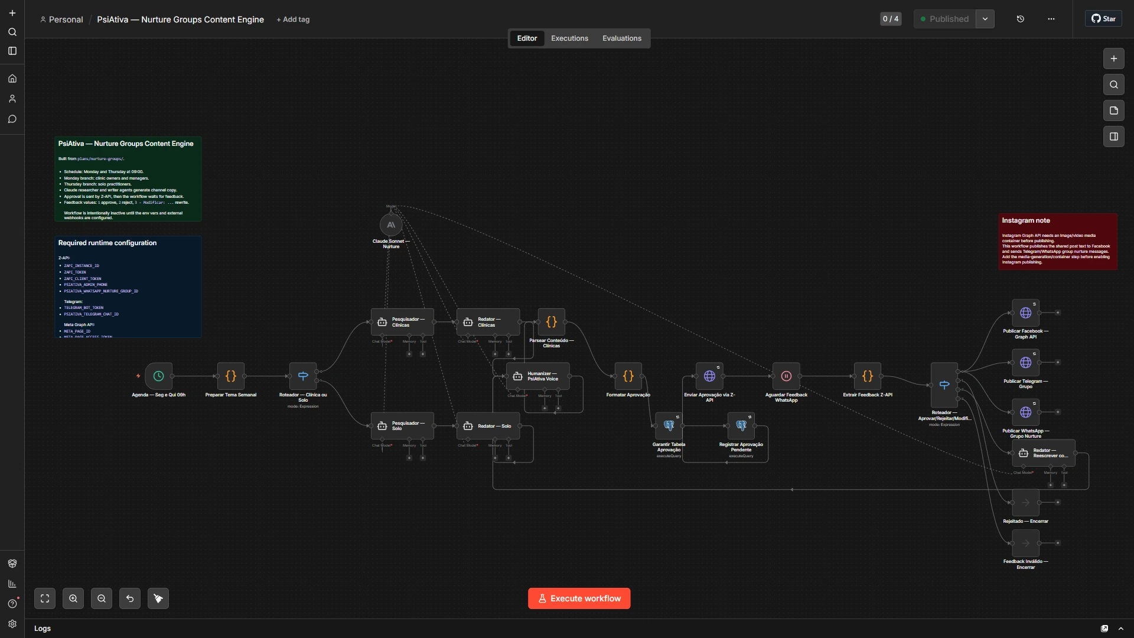This screenshot has width=1134, height=638.
Task: Select the Enviar Aprovação via Z-API node
Action: pos(709,376)
